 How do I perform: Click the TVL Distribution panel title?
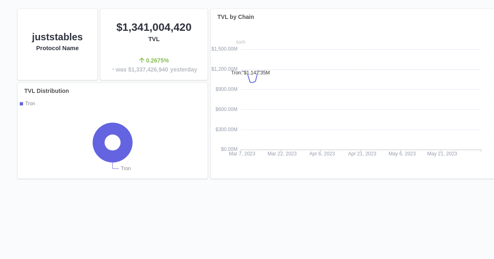47,91
